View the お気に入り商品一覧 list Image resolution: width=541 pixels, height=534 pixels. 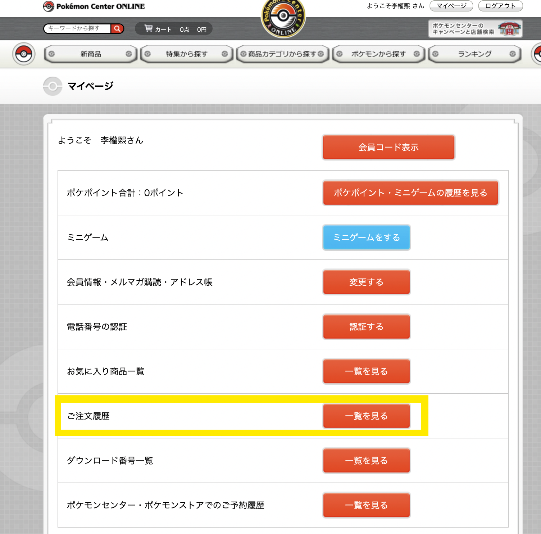367,371
